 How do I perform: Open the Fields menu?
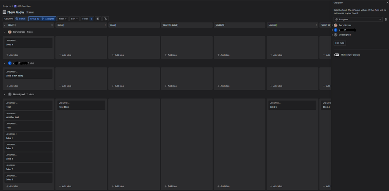click(87, 19)
